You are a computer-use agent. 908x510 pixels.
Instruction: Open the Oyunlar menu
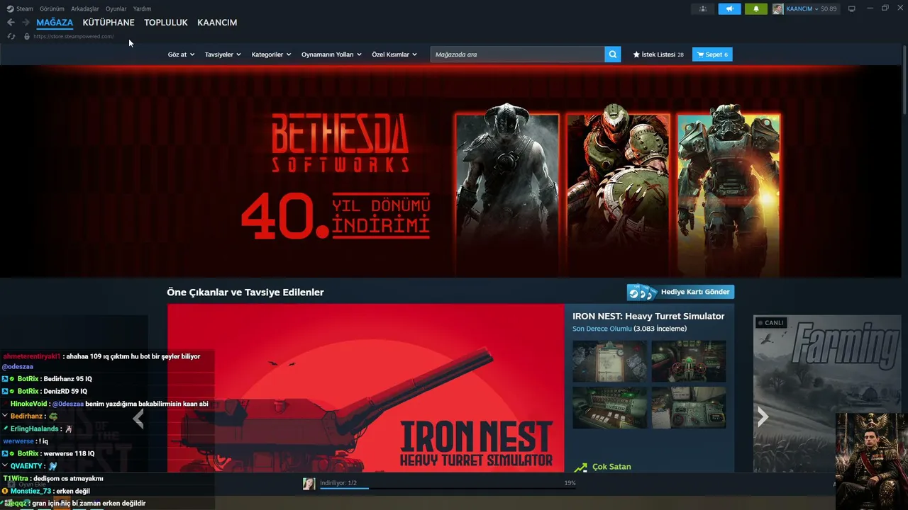[x=116, y=8]
